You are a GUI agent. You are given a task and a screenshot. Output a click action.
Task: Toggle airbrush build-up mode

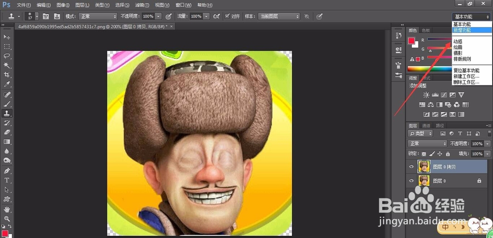point(216,16)
